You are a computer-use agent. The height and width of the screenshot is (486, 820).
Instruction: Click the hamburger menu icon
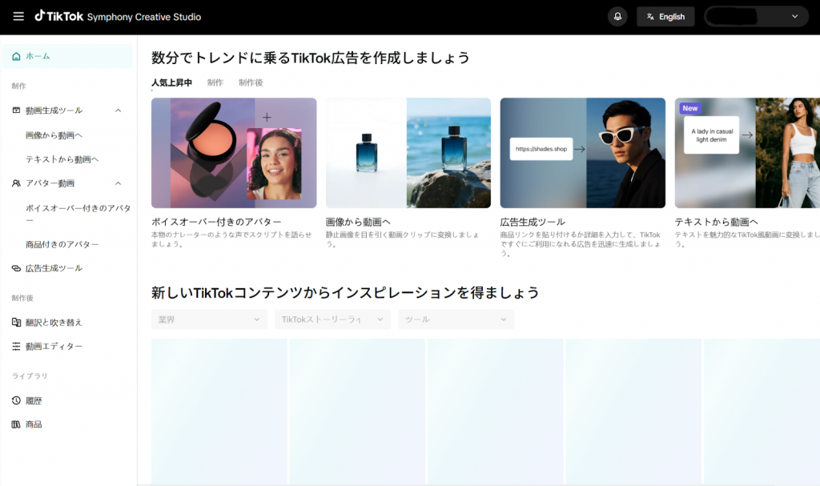click(x=18, y=17)
